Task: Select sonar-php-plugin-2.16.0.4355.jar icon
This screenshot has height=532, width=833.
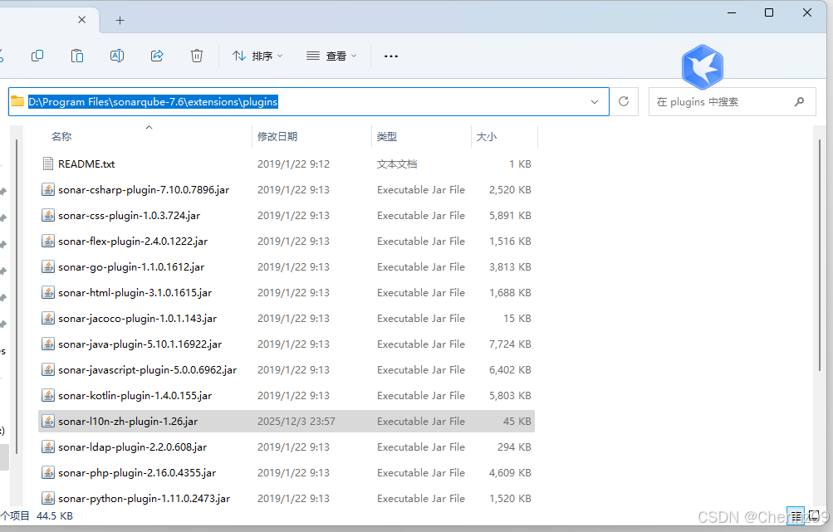Action: (x=48, y=473)
